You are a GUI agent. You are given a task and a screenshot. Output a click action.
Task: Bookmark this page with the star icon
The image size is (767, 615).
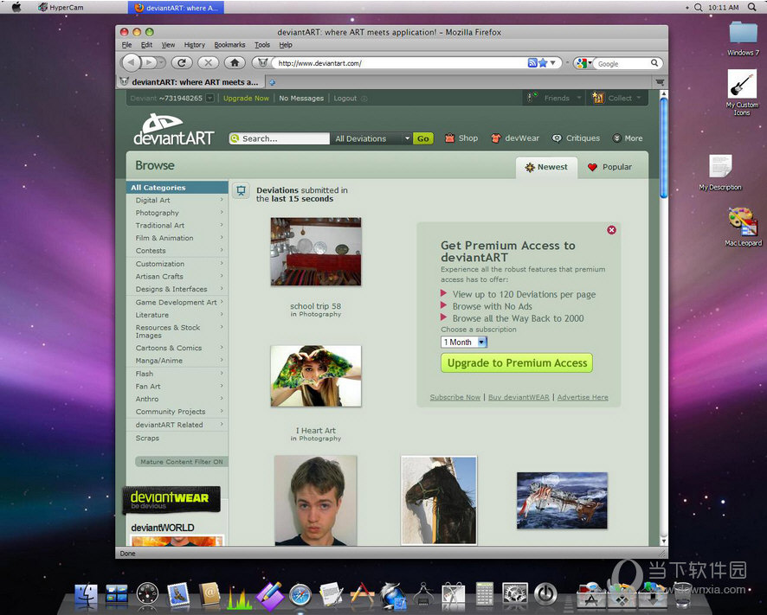(x=543, y=63)
